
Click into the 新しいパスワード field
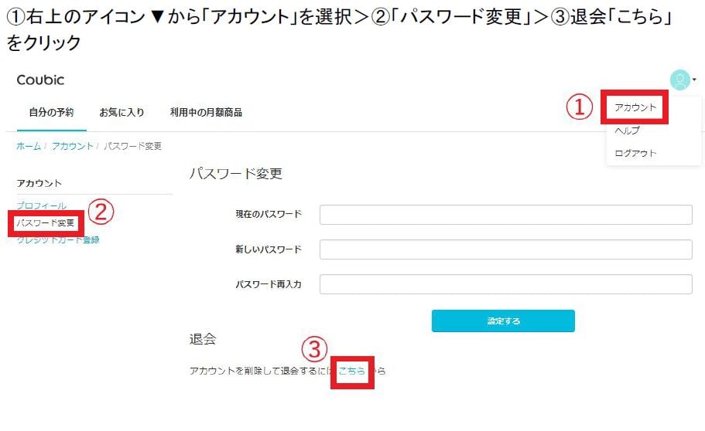pyautogui.click(x=505, y=249)
